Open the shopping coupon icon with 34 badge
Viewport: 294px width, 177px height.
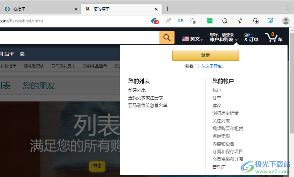(x=155, y=21)
